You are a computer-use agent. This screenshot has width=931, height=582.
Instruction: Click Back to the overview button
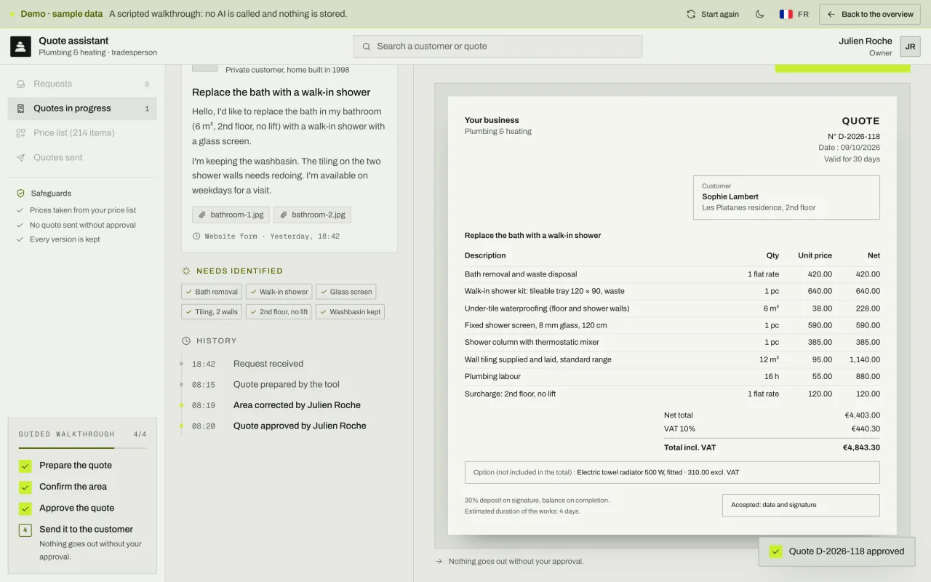pos(870,14)
